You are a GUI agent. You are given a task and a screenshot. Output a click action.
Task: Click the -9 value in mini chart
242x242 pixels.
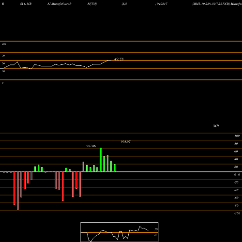coord(155,235)
